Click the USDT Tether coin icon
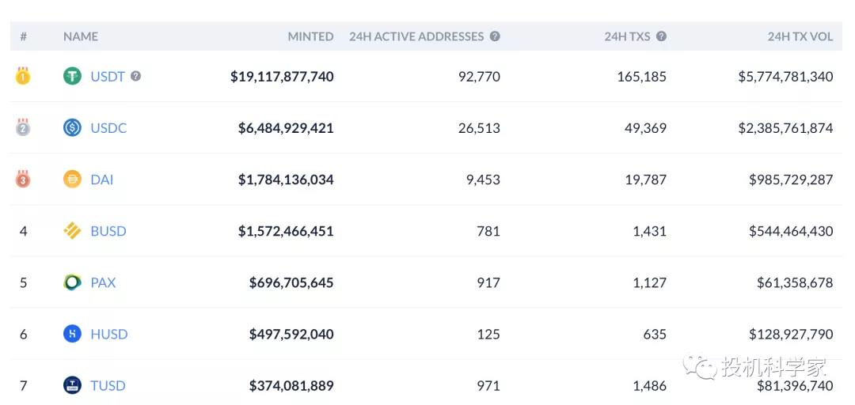This screenshot has height=405, width=855. pyautogui.click(x=72, y=77)
